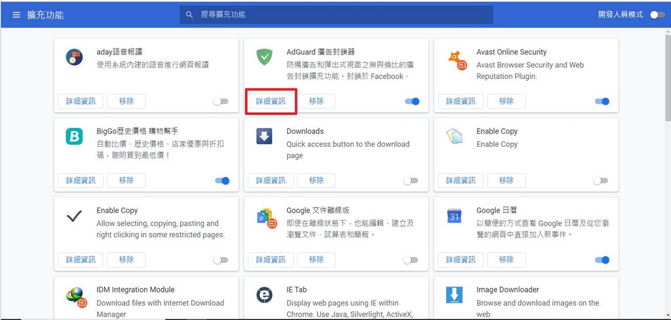Enable the Downloads extension toggle
Image resolution: width=671 pixels, height=320 pixels.
click(x=410, y=181)
